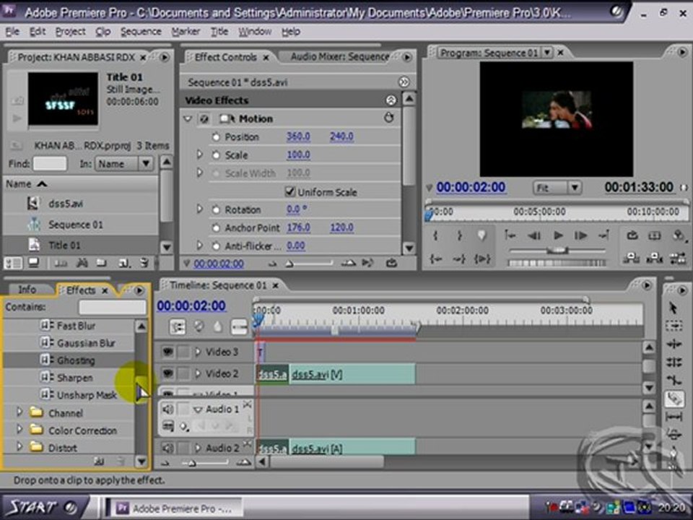The width and height of the screenshot is (693, 520).
Task: Set In point in Program monitor
Action: click(435, 235)
